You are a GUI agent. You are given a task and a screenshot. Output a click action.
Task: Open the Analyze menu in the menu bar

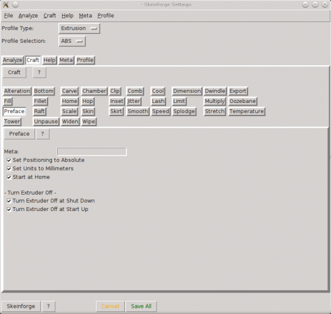(28, 16)
